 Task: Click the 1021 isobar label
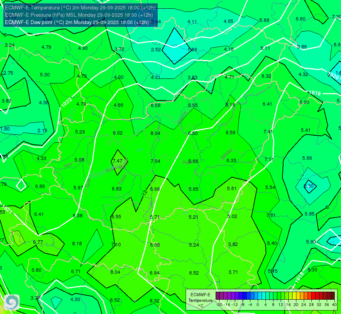(7, 209)
